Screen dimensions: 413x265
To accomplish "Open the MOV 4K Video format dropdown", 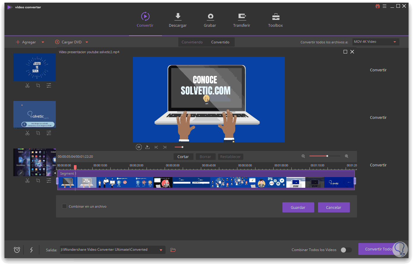I will point(376,42).
